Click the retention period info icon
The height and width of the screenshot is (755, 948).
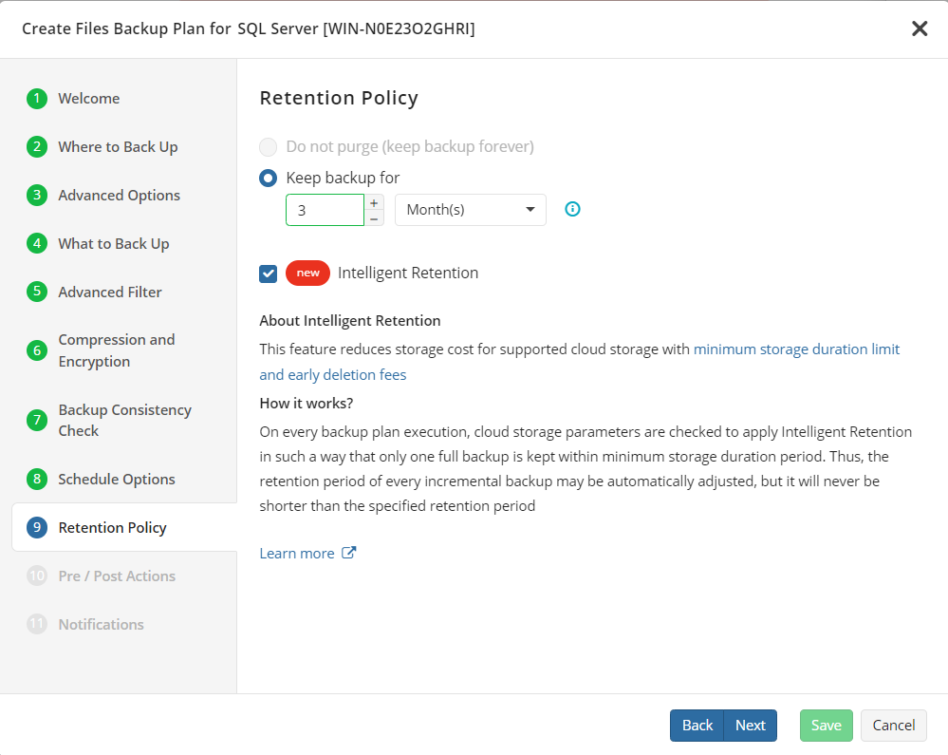click(x=572, y=209)
